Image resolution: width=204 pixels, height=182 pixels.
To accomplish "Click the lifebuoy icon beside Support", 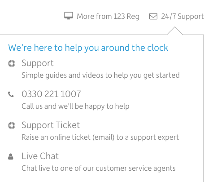I will 12,63.
